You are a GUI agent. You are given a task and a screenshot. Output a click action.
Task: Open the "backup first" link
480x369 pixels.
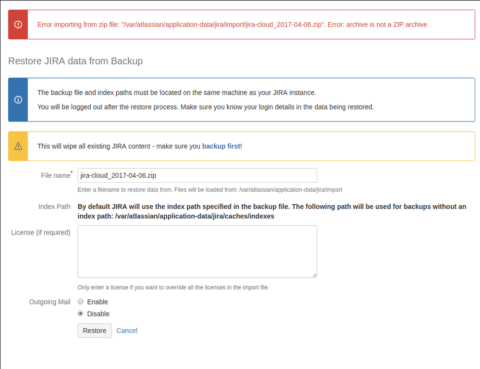[221, 147]
